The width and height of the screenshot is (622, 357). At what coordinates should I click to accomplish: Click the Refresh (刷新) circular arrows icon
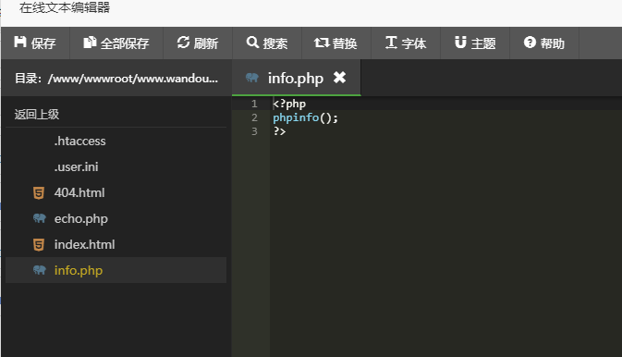tap(183, 43)
